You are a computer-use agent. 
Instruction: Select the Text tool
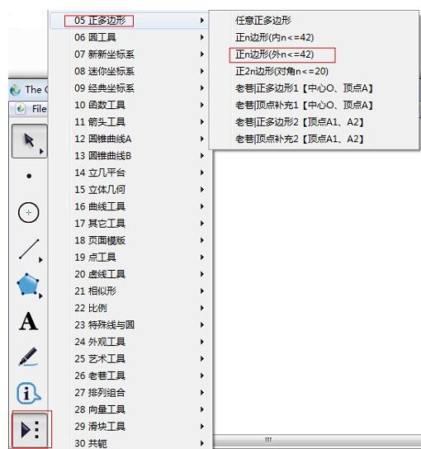pyautogui.click(x=29, y=321)
